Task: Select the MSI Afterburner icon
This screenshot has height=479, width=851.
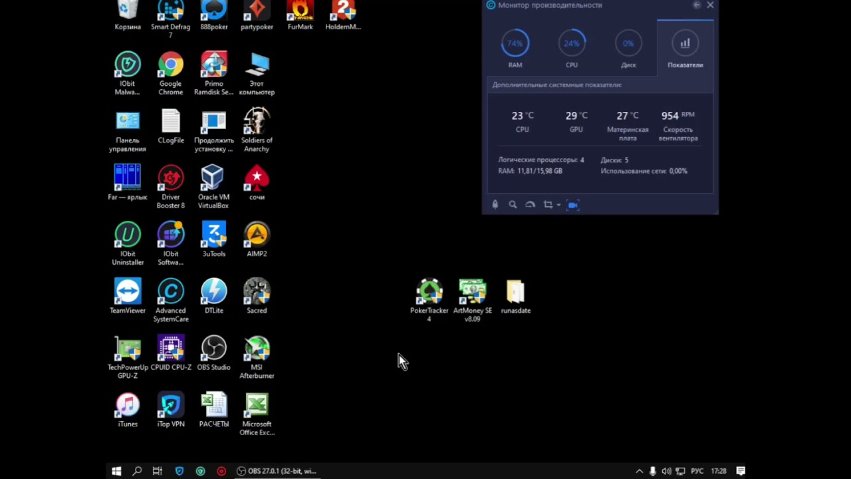Action: click(x=257, y=357)
